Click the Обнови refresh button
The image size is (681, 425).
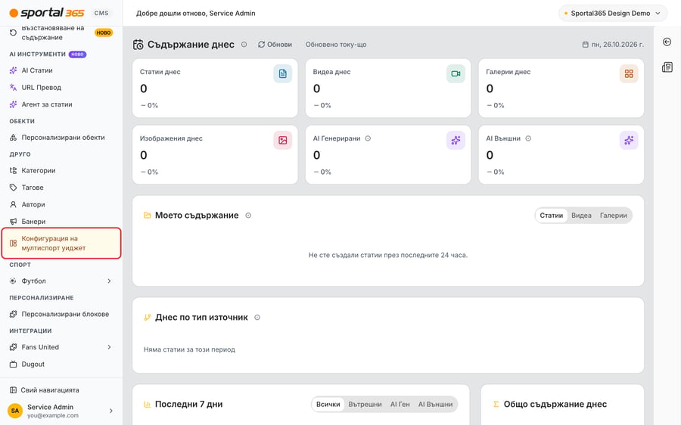pos(275,45)
